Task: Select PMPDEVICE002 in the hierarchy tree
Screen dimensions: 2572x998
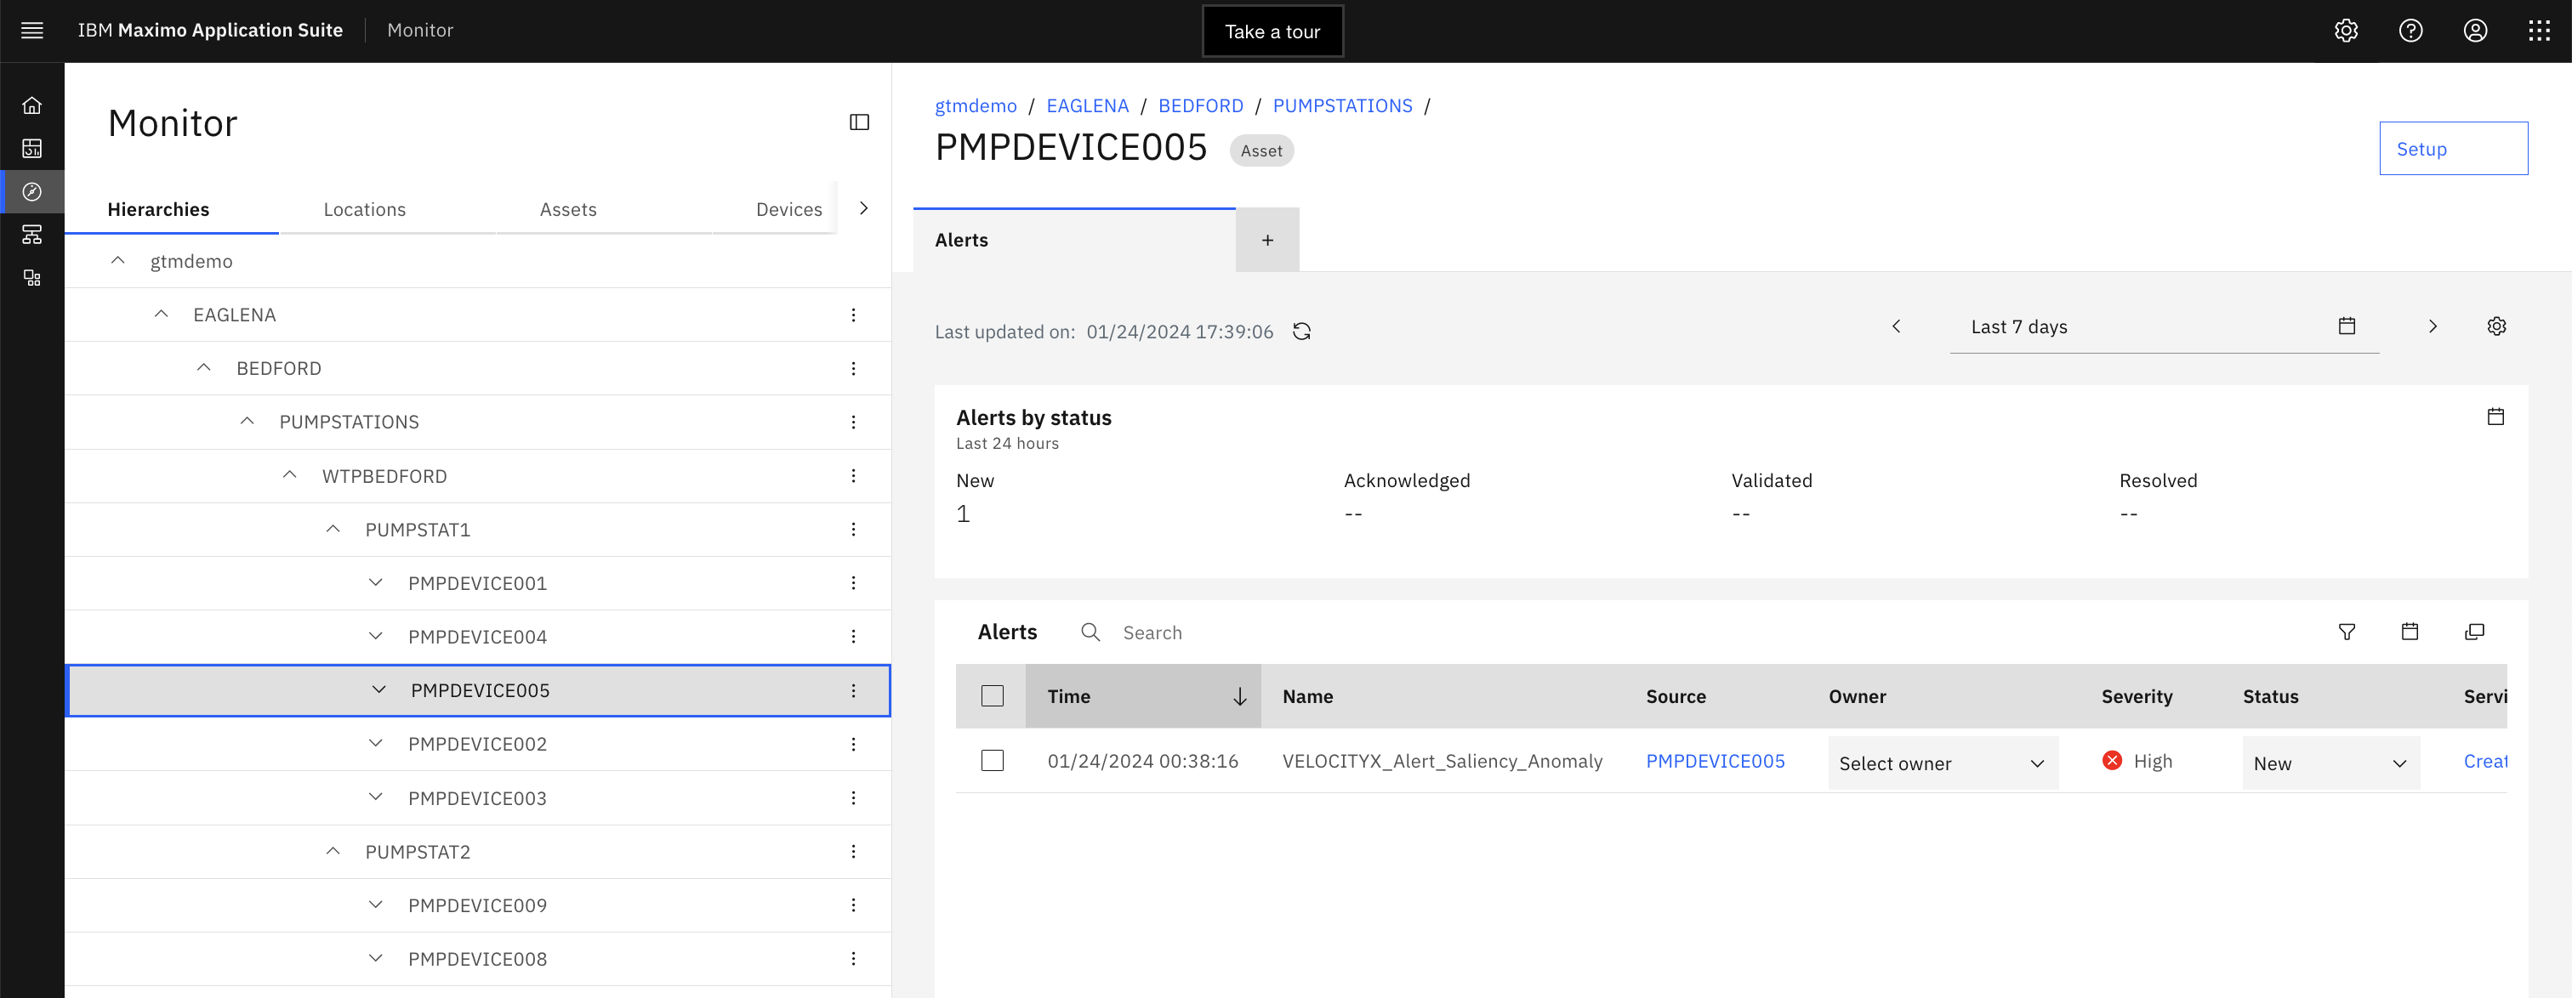Action: [x=477, y=745]
